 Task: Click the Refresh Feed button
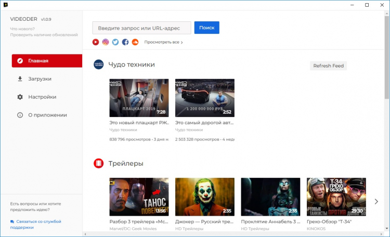(x=328, y=66)
